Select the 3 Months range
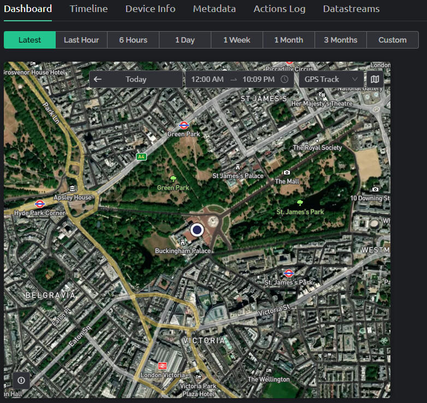Image resolution: width=427 pixels, height=403 pixels. [x=341, y=40]
